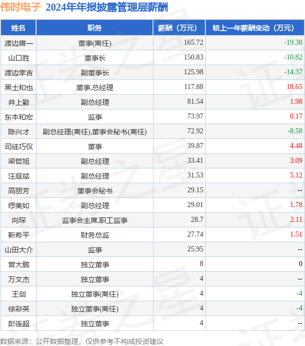The image size is (305, 346).
Task: Click the change value 18.65
Action: pyautogui.click(x=294, y=86)
